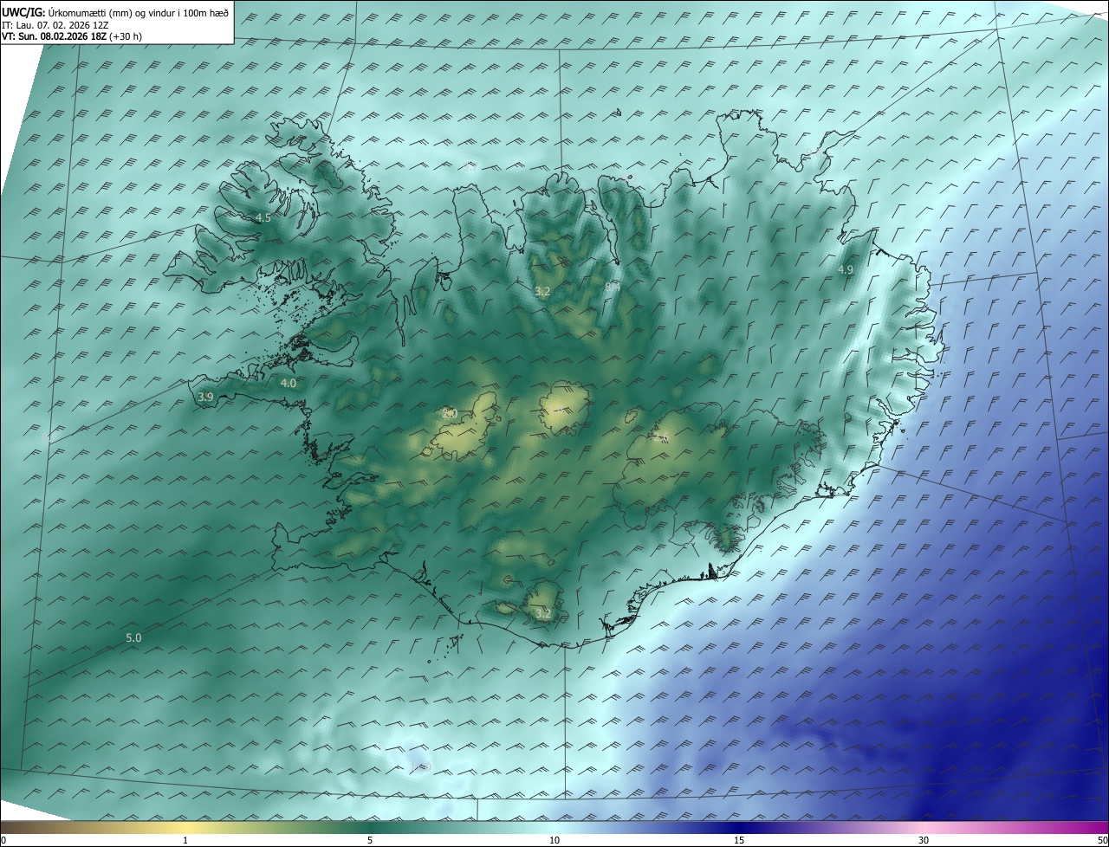
Task: Click the 50 tick on the color scale
Action: (x=1103, y=840)
